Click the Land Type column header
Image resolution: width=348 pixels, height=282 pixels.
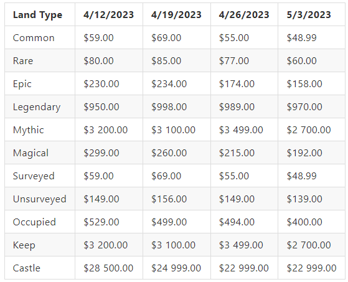[37, 15]
